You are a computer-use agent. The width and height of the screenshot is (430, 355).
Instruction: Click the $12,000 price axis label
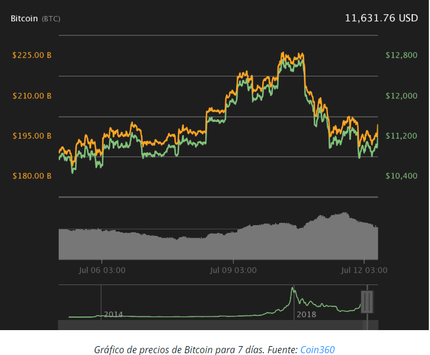[402, 95]
